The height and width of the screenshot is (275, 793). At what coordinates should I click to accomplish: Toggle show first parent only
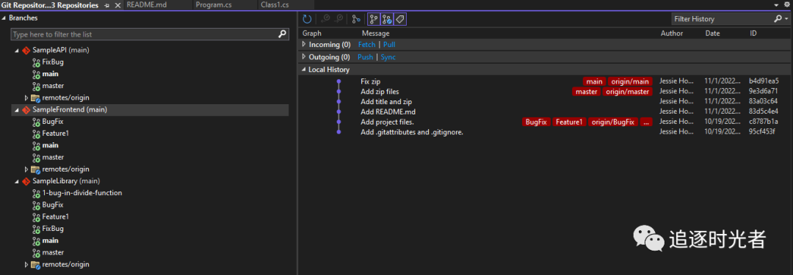[356, 19]
